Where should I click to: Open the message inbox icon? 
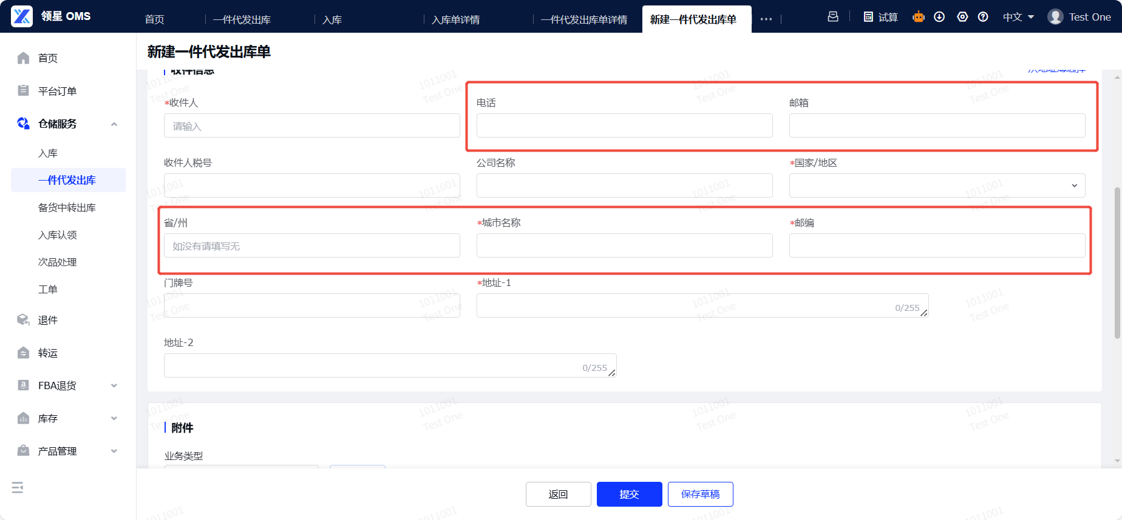tap(833, 17)
